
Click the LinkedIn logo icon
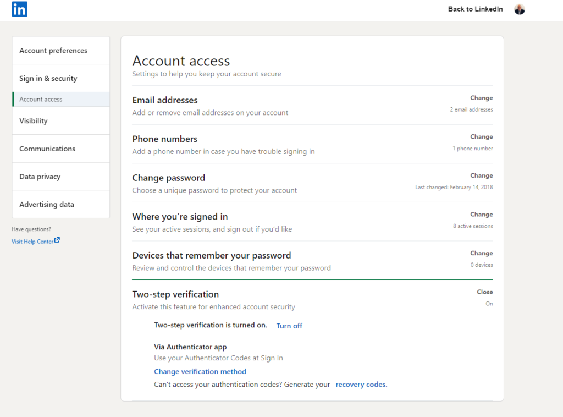point(19,9)
